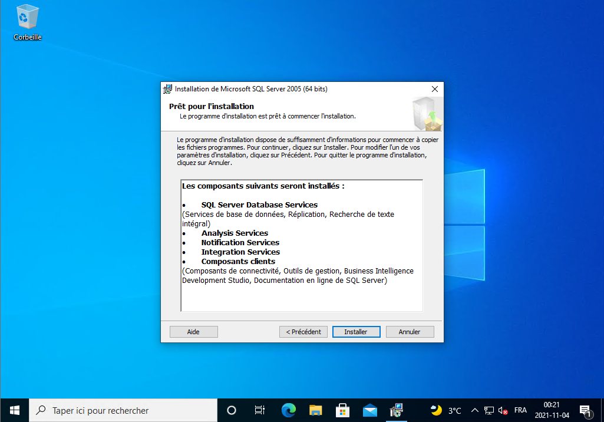
Task: Open Microsoft Store from the taskbar
Action: pos(343,410)
